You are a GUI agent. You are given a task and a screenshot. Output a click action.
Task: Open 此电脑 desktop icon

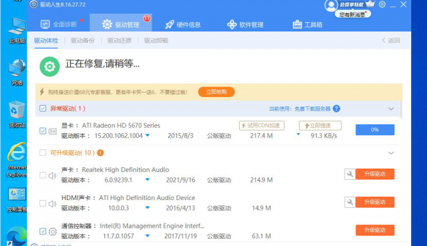tap(17, 30)
